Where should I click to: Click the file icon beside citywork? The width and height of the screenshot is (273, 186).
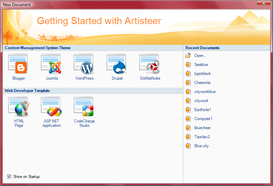coord(188,101)
